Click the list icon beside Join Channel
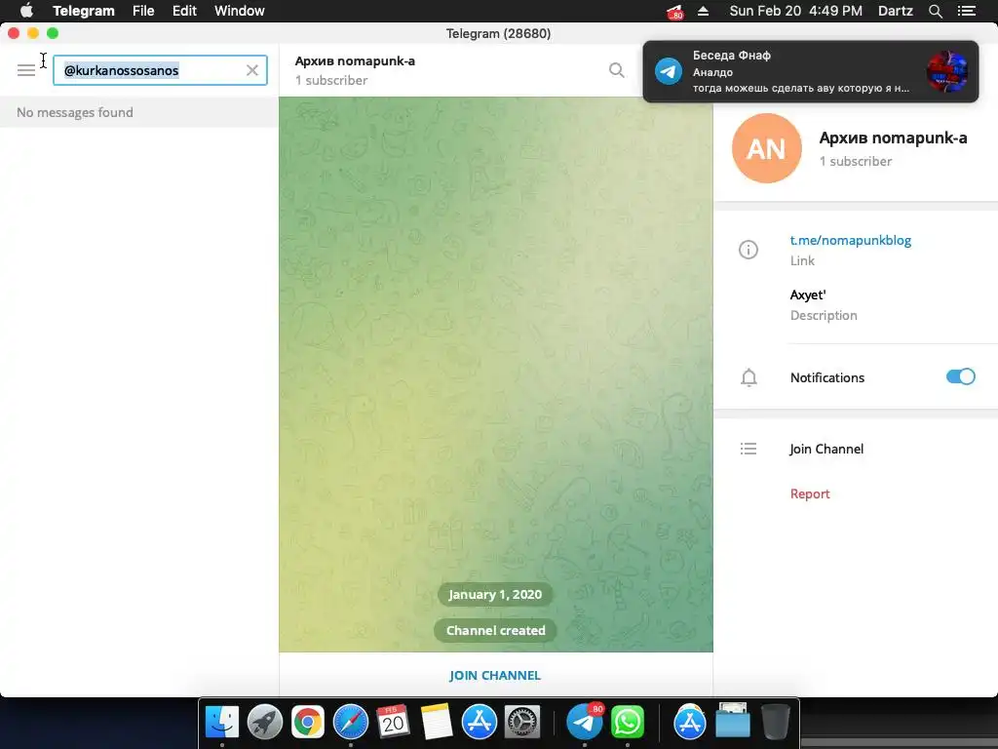The width and height of the screenshot is (998, 749). [x=748, y=449]
